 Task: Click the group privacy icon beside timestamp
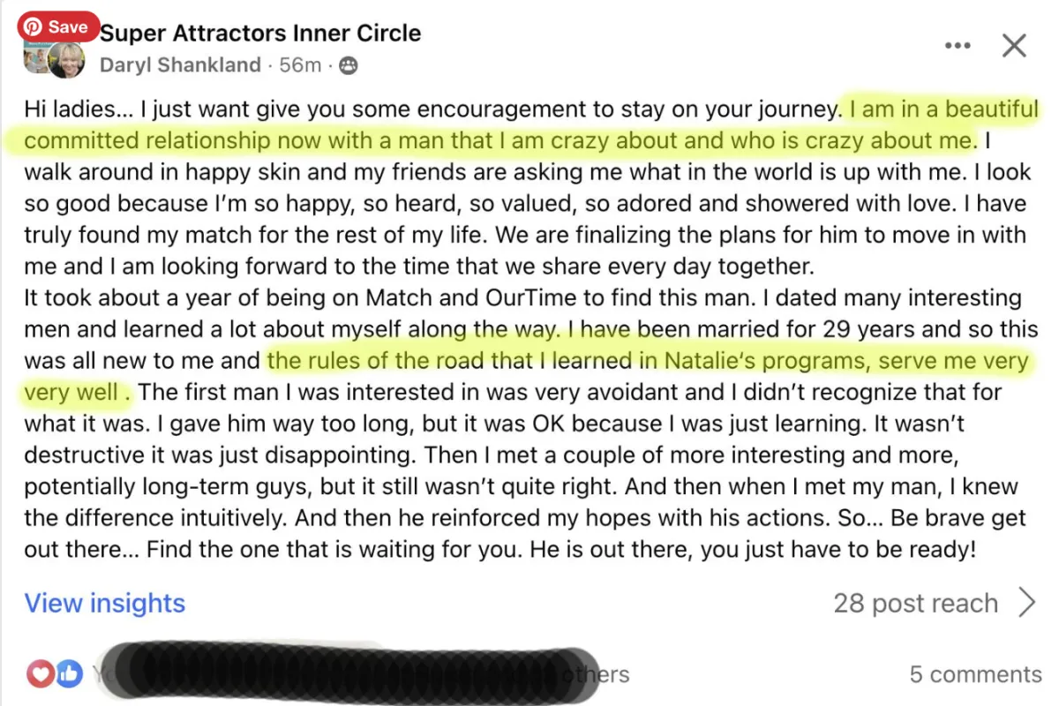[348, 65]
